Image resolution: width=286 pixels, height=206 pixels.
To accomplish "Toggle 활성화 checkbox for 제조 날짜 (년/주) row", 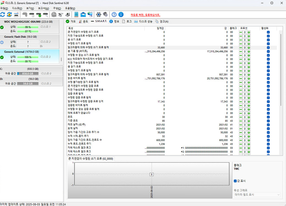I will coord(268,125).
